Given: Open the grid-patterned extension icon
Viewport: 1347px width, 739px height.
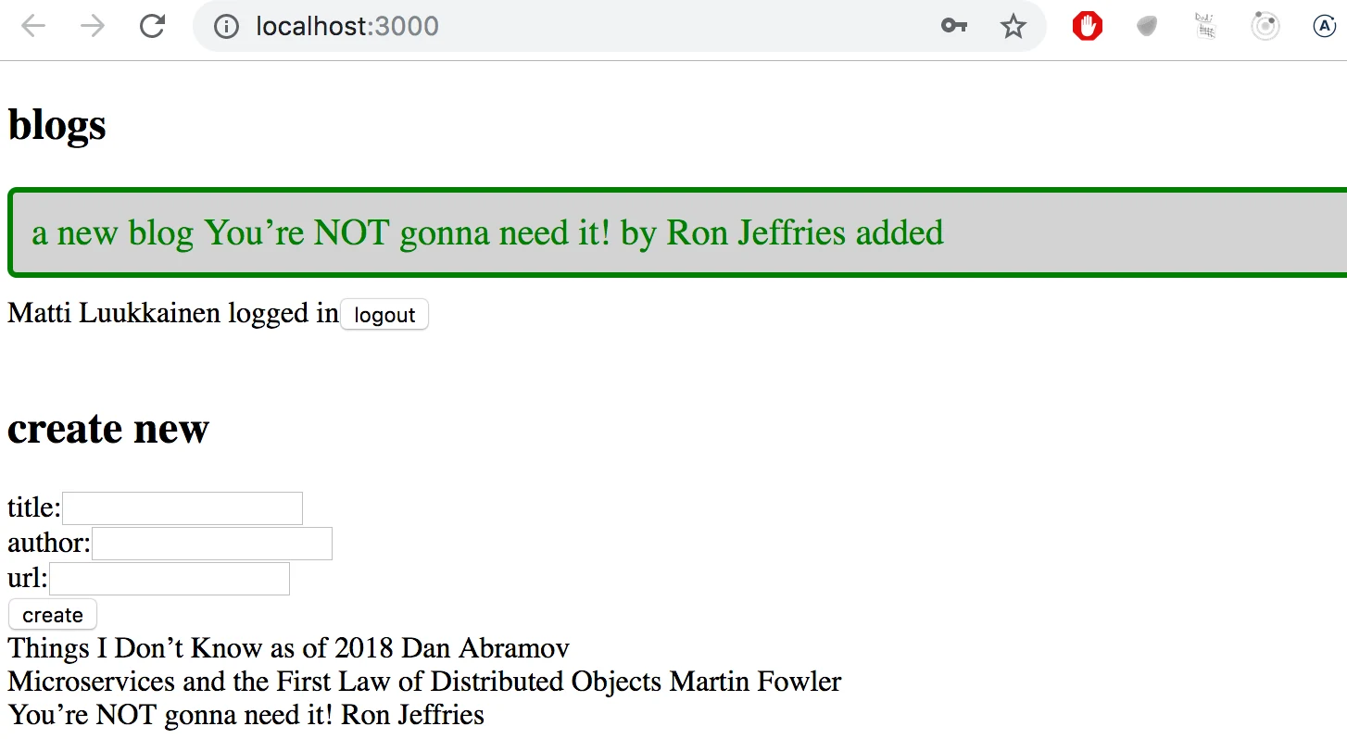Looking at the screenshot, I should 1205,27.
